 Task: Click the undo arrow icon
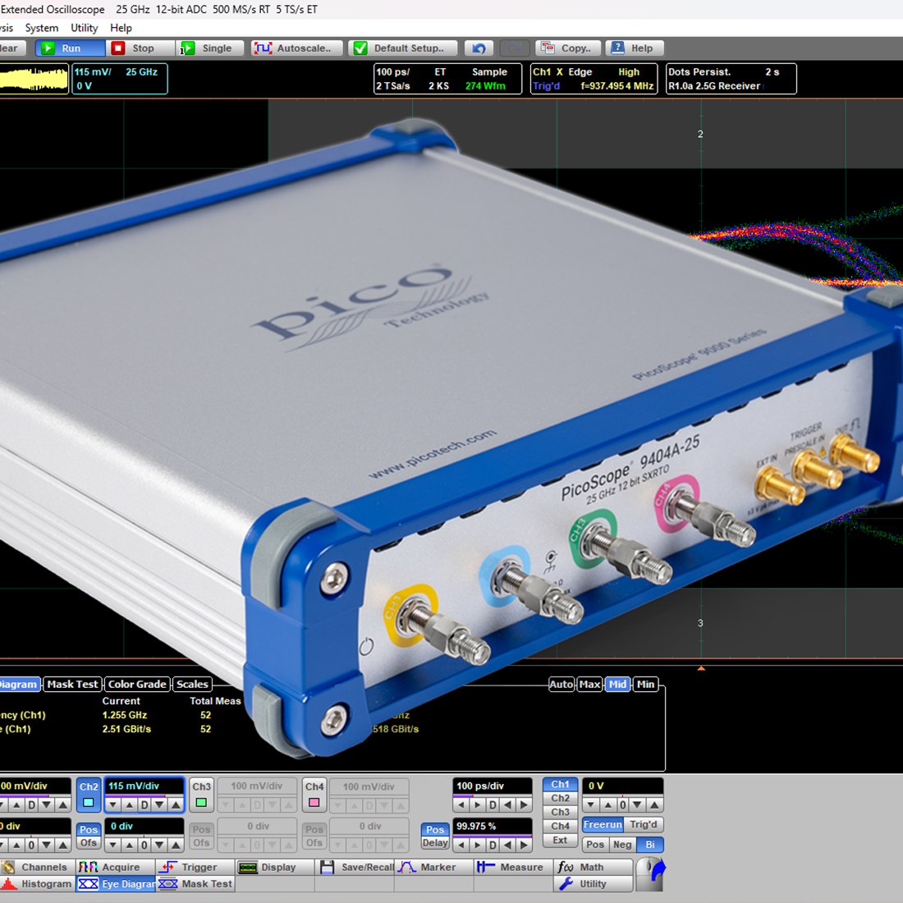coord(479,48)
